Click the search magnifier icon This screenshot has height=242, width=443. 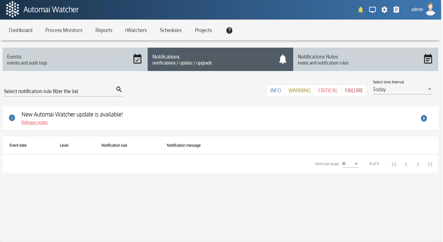[x=119, y=89]
